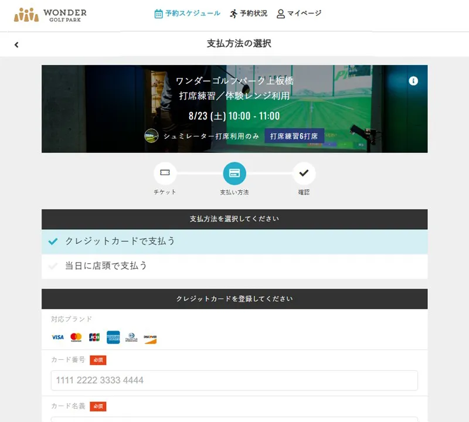469x422 pixels.
Task: Click the ticket step icon
Action: point(165,173)
